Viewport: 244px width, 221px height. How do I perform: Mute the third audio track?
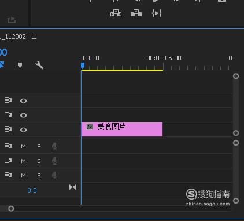point(23,176)
